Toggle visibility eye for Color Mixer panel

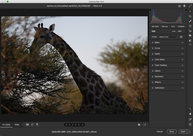pyautogui.click(x=182, y=60)
